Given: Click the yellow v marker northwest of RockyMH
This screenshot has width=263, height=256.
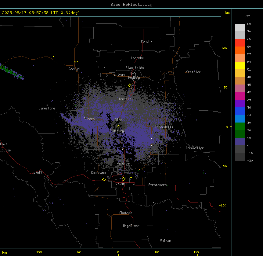Looking at the screenshot, I should coord(53,56).
